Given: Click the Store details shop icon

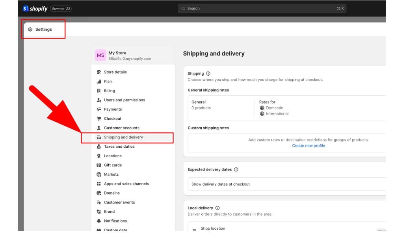Looking at the screenshot, I should (x=99, y=72).
